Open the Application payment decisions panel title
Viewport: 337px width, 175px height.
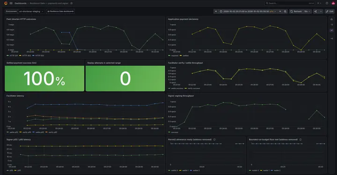(x=183, y=19)
